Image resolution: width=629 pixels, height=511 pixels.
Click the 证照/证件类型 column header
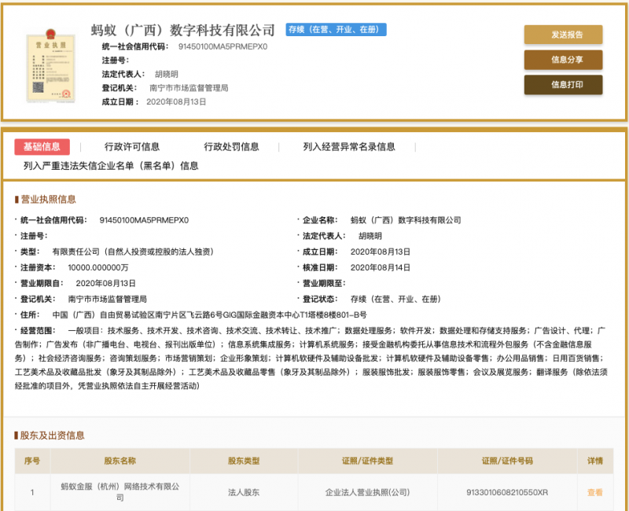[x=367, y=461]
